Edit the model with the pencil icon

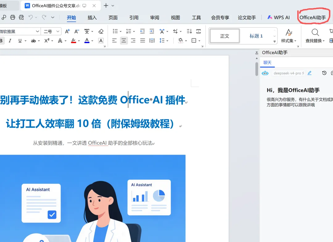tap(310, 73)
